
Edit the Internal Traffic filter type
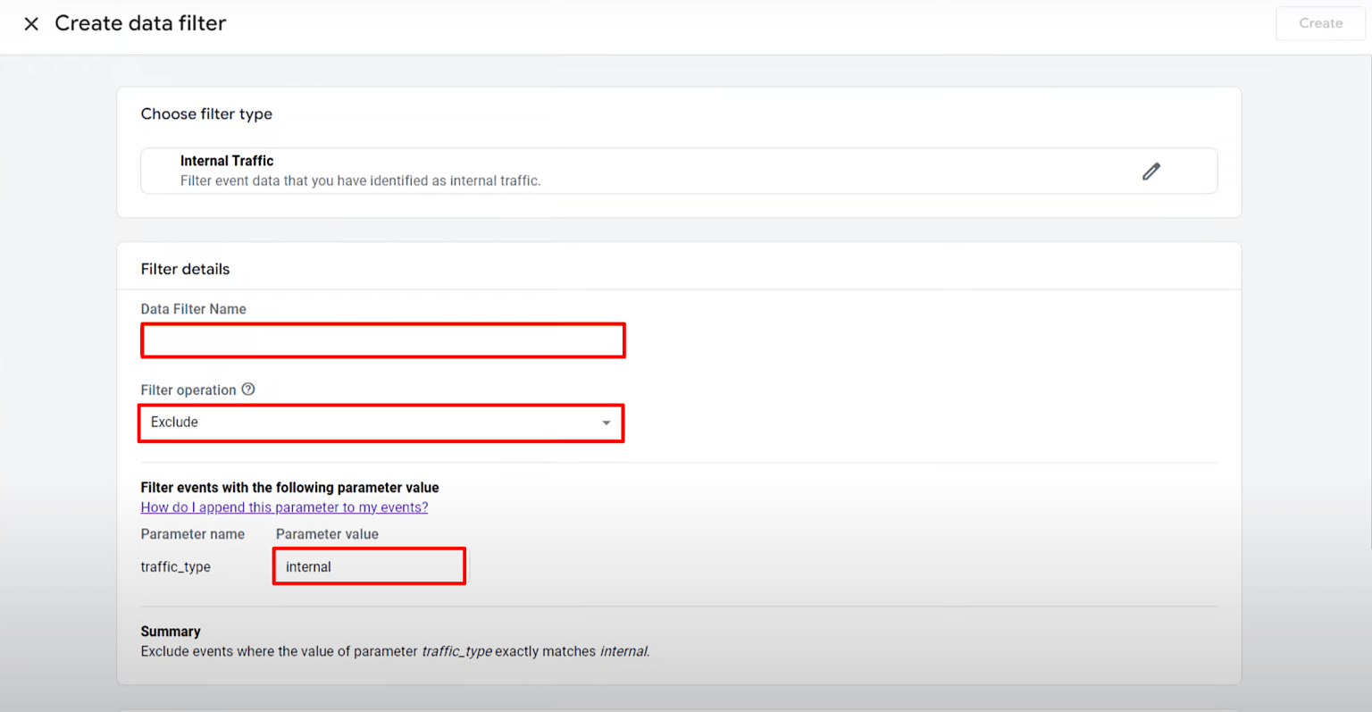point(1151,172)
